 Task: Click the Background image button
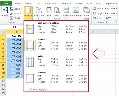pyautogui.click(x=76, y=12)
